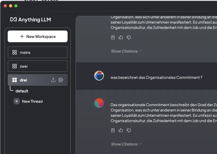Click the chevron next to the upper Show Citations
Viewport: 217px width, 154px height.
[x=140, y=51]
